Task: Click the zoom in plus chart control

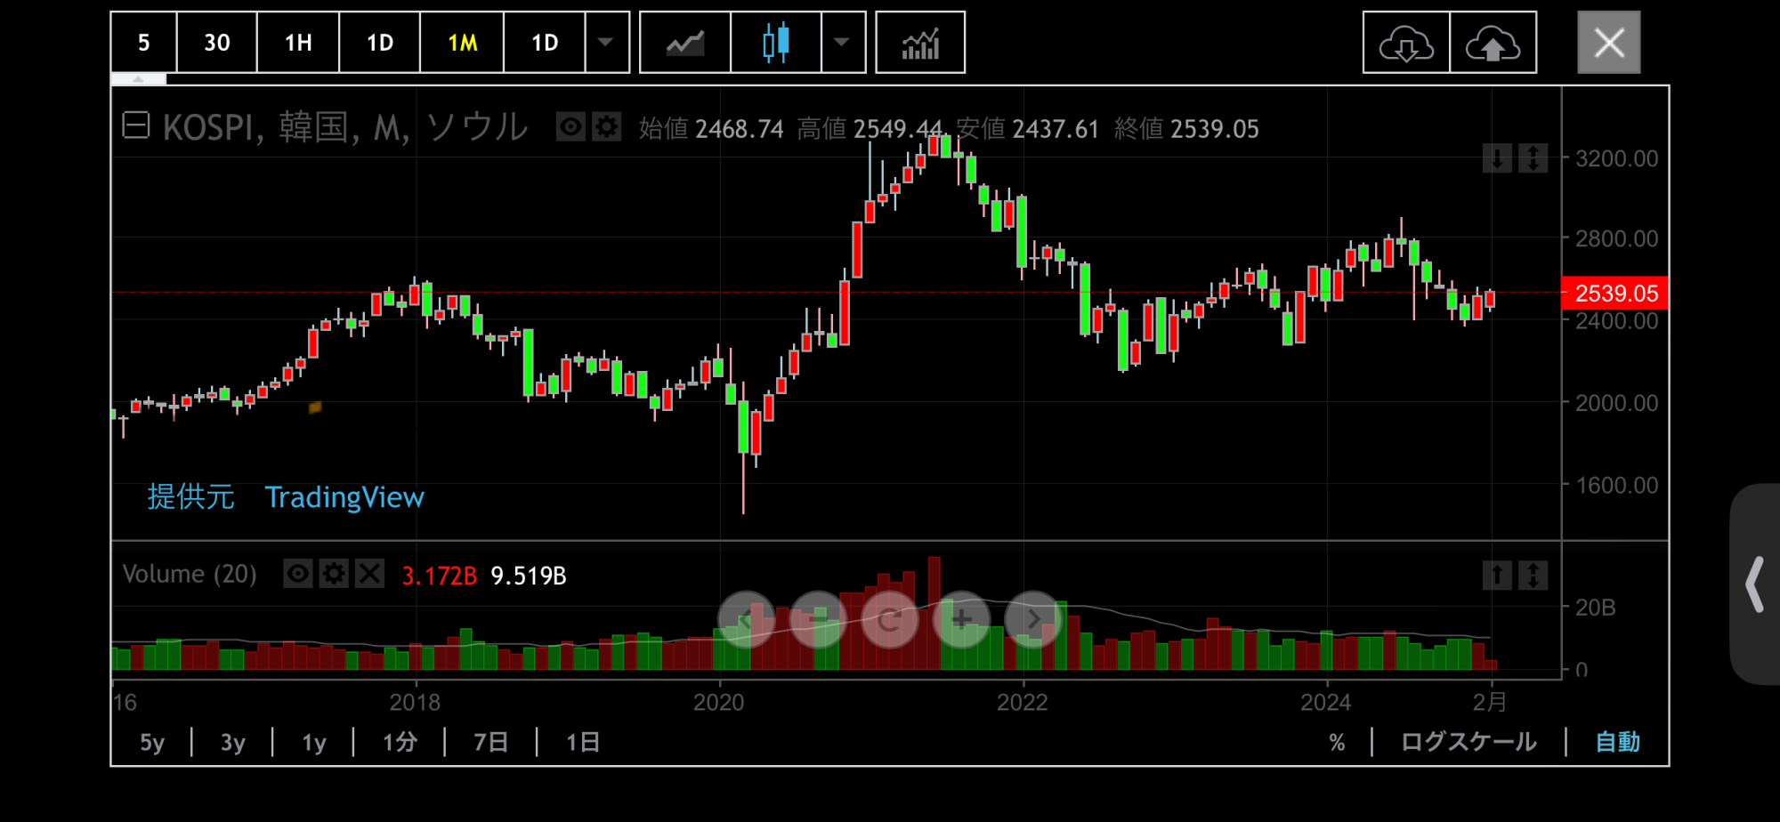Action: click(x=961, y=619)
